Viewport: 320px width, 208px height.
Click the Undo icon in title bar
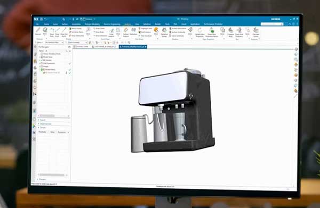click(x=45, y=19)
